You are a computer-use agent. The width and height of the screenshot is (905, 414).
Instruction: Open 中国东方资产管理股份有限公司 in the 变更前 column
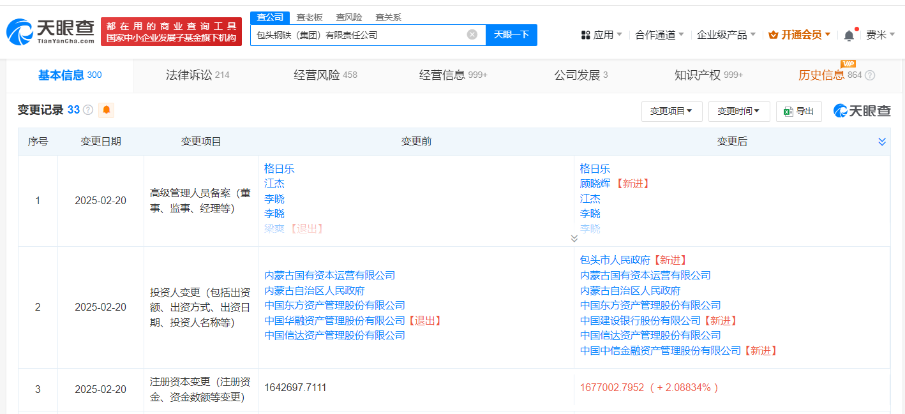(335, 306)
